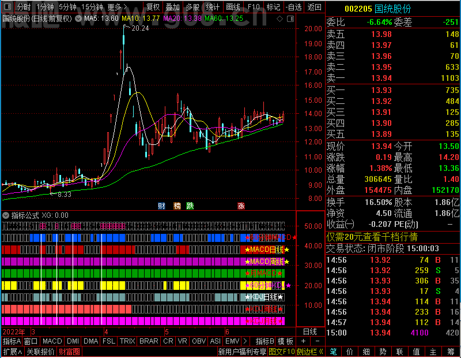Expand the 扩展 panel

(x=13, y=352)
